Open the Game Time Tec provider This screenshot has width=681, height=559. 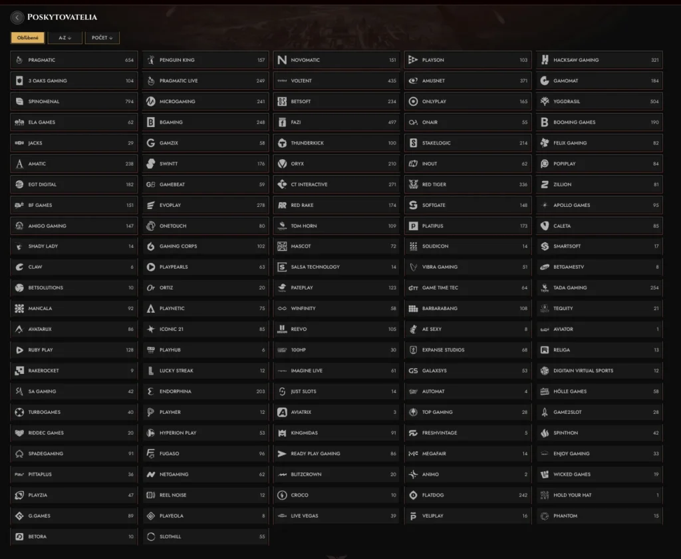[x=468, y=287]
